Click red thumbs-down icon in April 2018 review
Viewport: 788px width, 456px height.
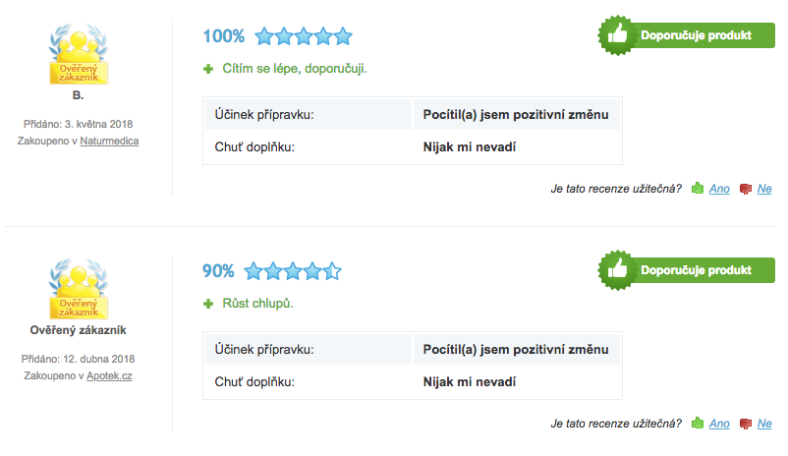coord(746,424)
